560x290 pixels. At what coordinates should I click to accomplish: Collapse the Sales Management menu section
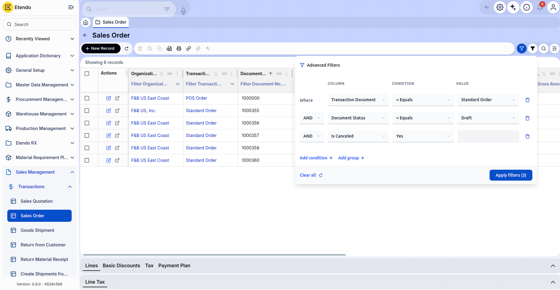click(x=72, y=172)
